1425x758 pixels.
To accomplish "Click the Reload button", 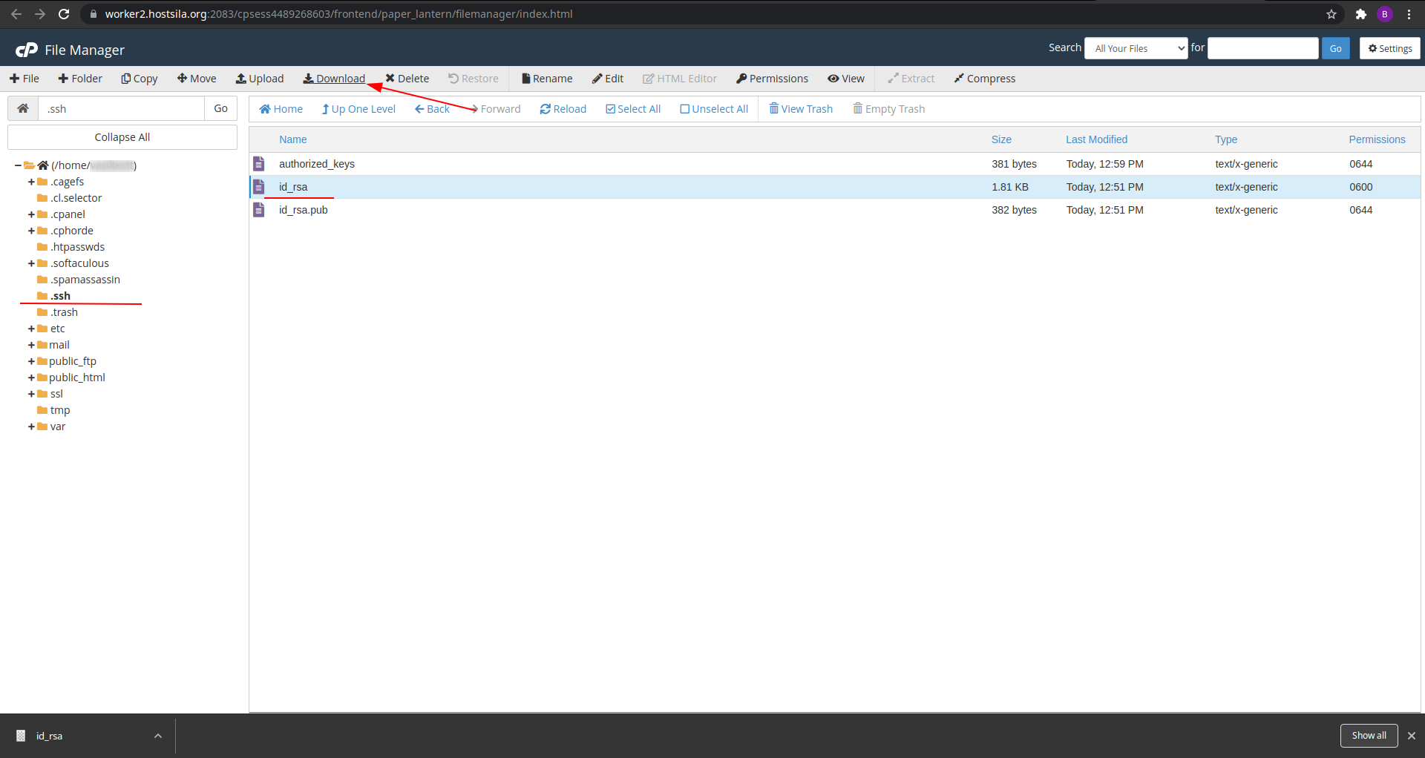I will tap(563, 109).
